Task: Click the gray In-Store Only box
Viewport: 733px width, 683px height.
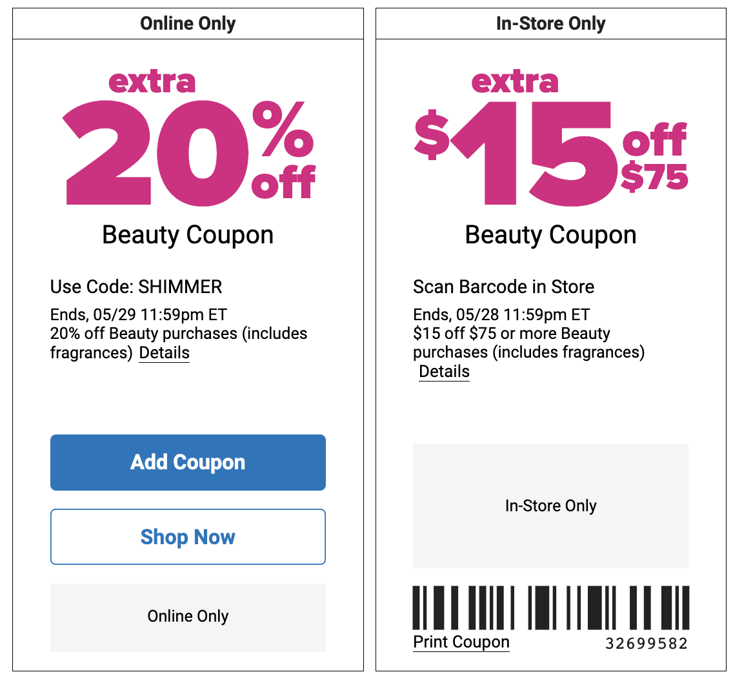Action: click(550, 505)
